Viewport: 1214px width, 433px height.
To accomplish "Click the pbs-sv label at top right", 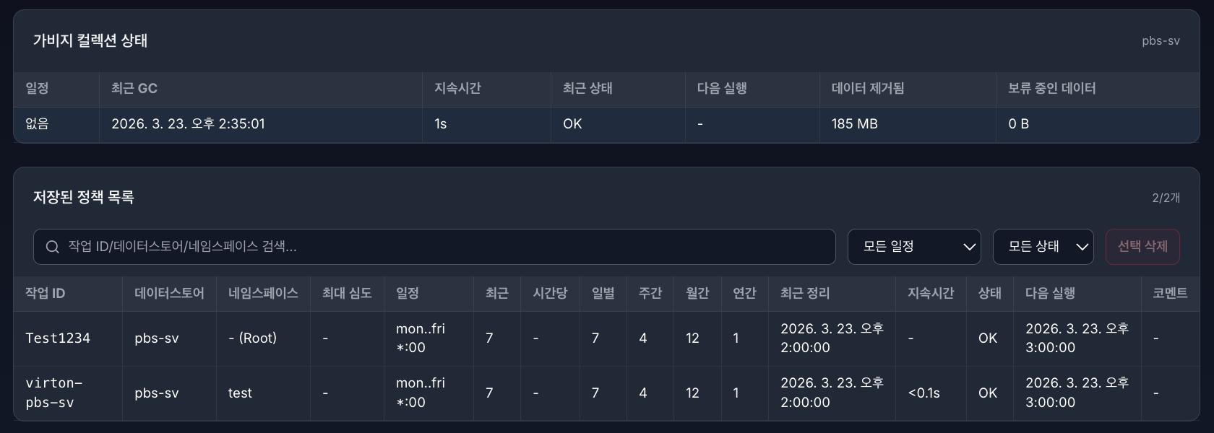I will coord(1163,41).
